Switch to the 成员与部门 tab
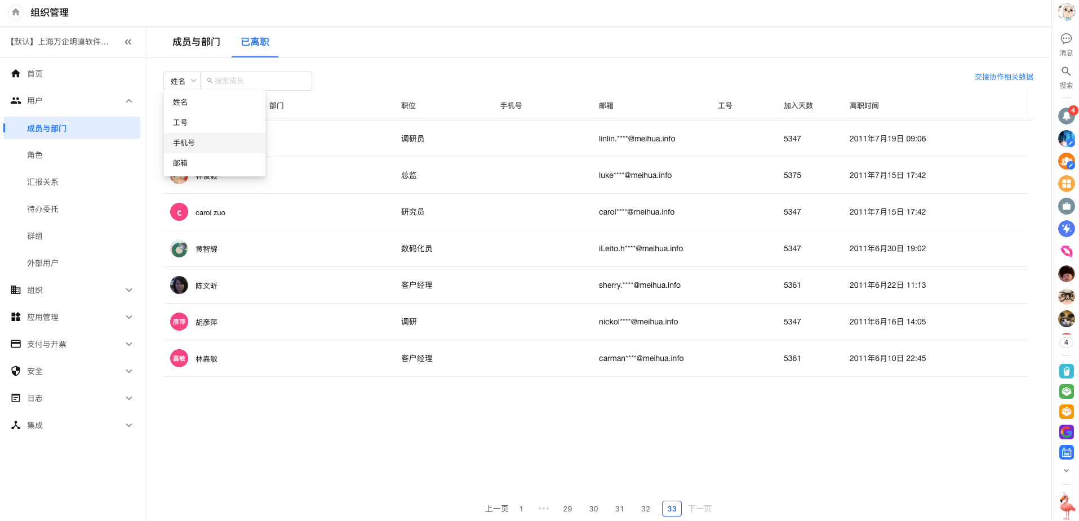 click(196, 42)
